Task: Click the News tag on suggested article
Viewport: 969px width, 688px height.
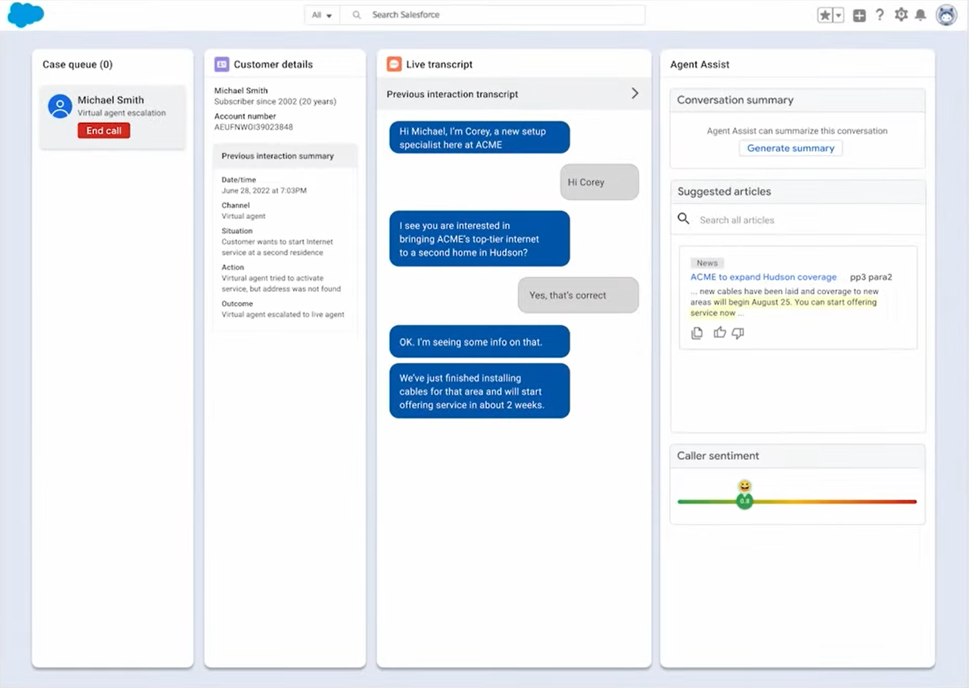Action: pos(707,263)
